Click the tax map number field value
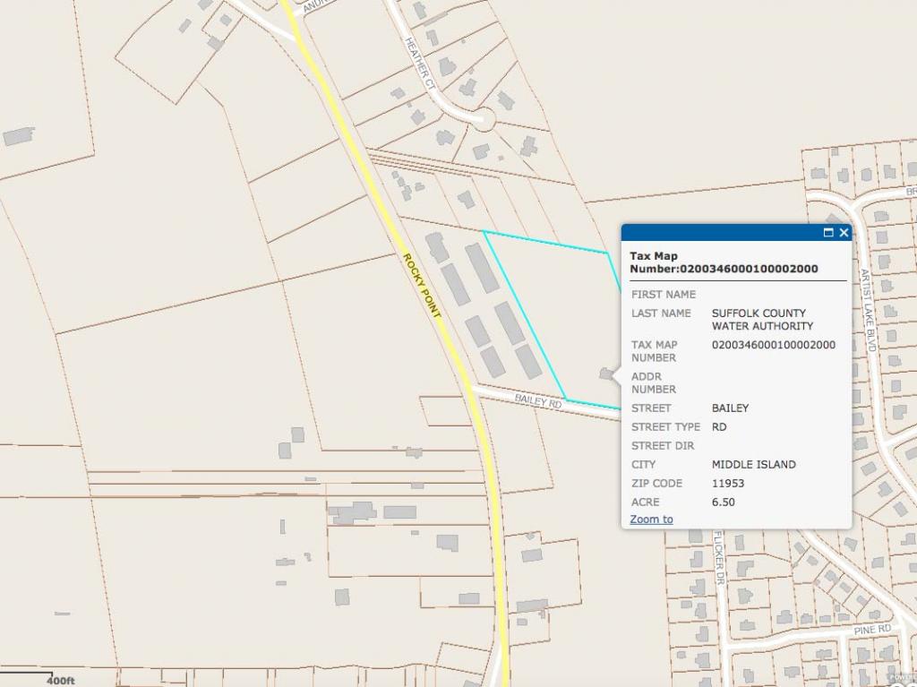Image resolution: width=917 pixels, height=687 pixels. 773,345
